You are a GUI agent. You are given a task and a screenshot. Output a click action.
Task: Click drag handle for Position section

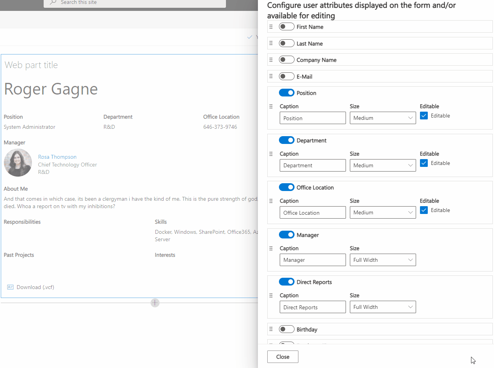[271, 107]
